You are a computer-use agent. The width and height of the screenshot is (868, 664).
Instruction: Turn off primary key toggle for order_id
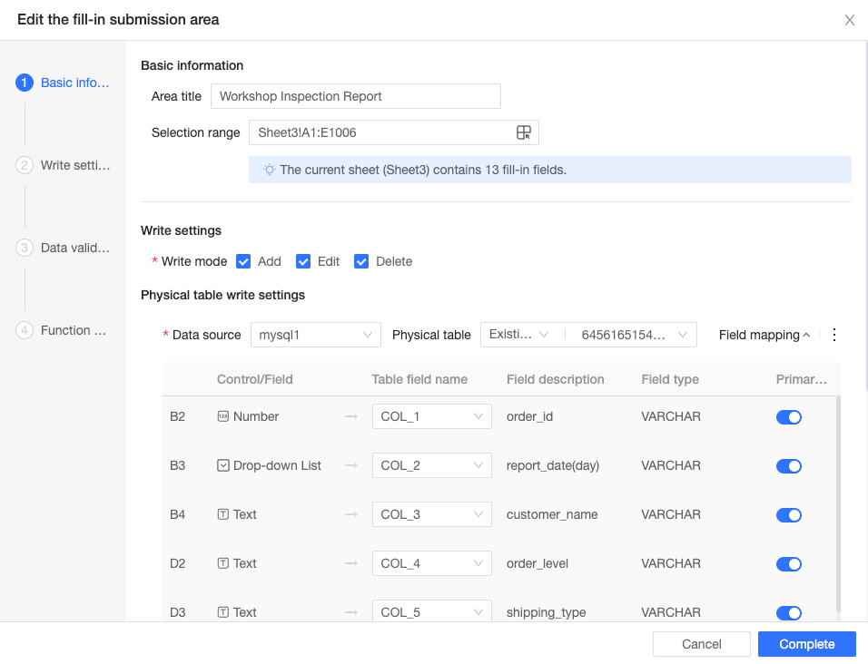pyautogui.click(x=788, y=416)
